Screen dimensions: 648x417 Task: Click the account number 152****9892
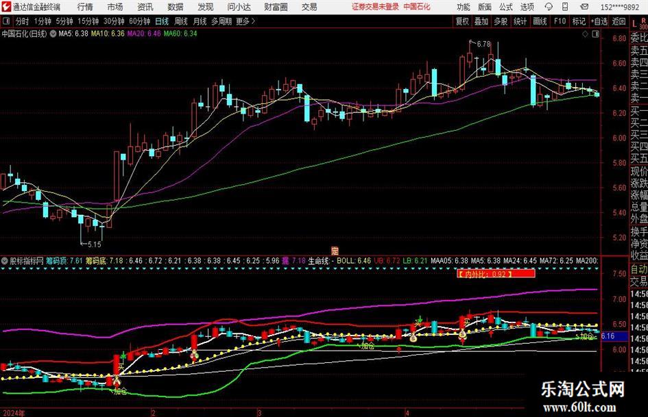pyautogui.click(x=620, y=7)
